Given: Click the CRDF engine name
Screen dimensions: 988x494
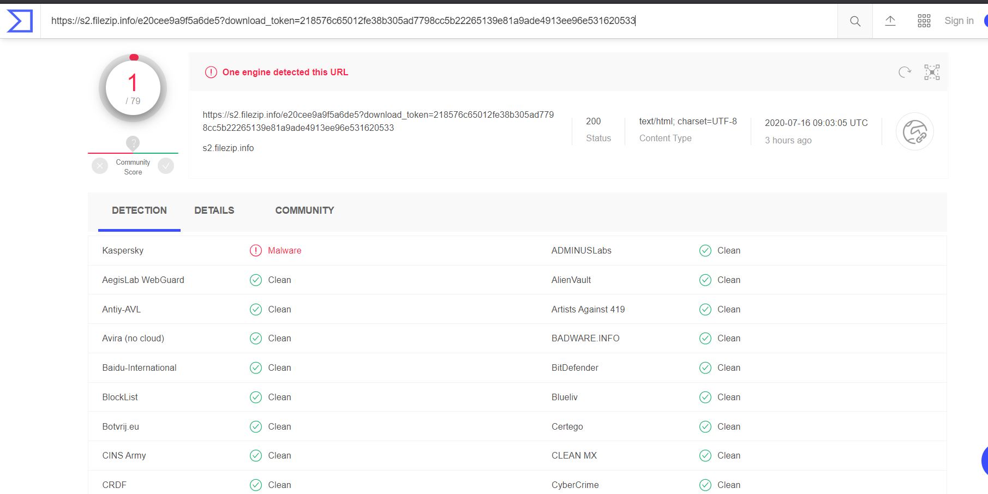Looking at the screenshot, I should 114,485.
